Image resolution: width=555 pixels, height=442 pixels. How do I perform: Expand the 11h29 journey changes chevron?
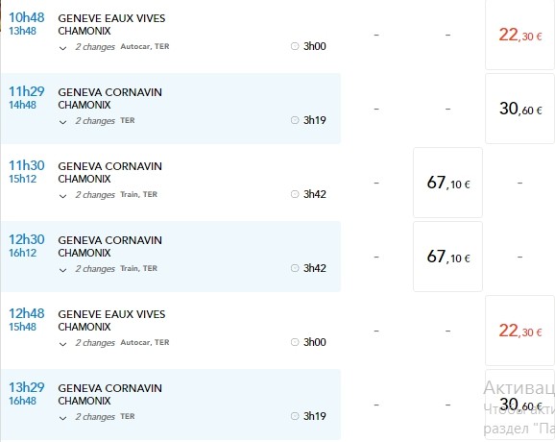pos(62,122)
